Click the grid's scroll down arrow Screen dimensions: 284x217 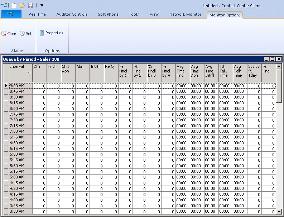(x=279, y=211)
